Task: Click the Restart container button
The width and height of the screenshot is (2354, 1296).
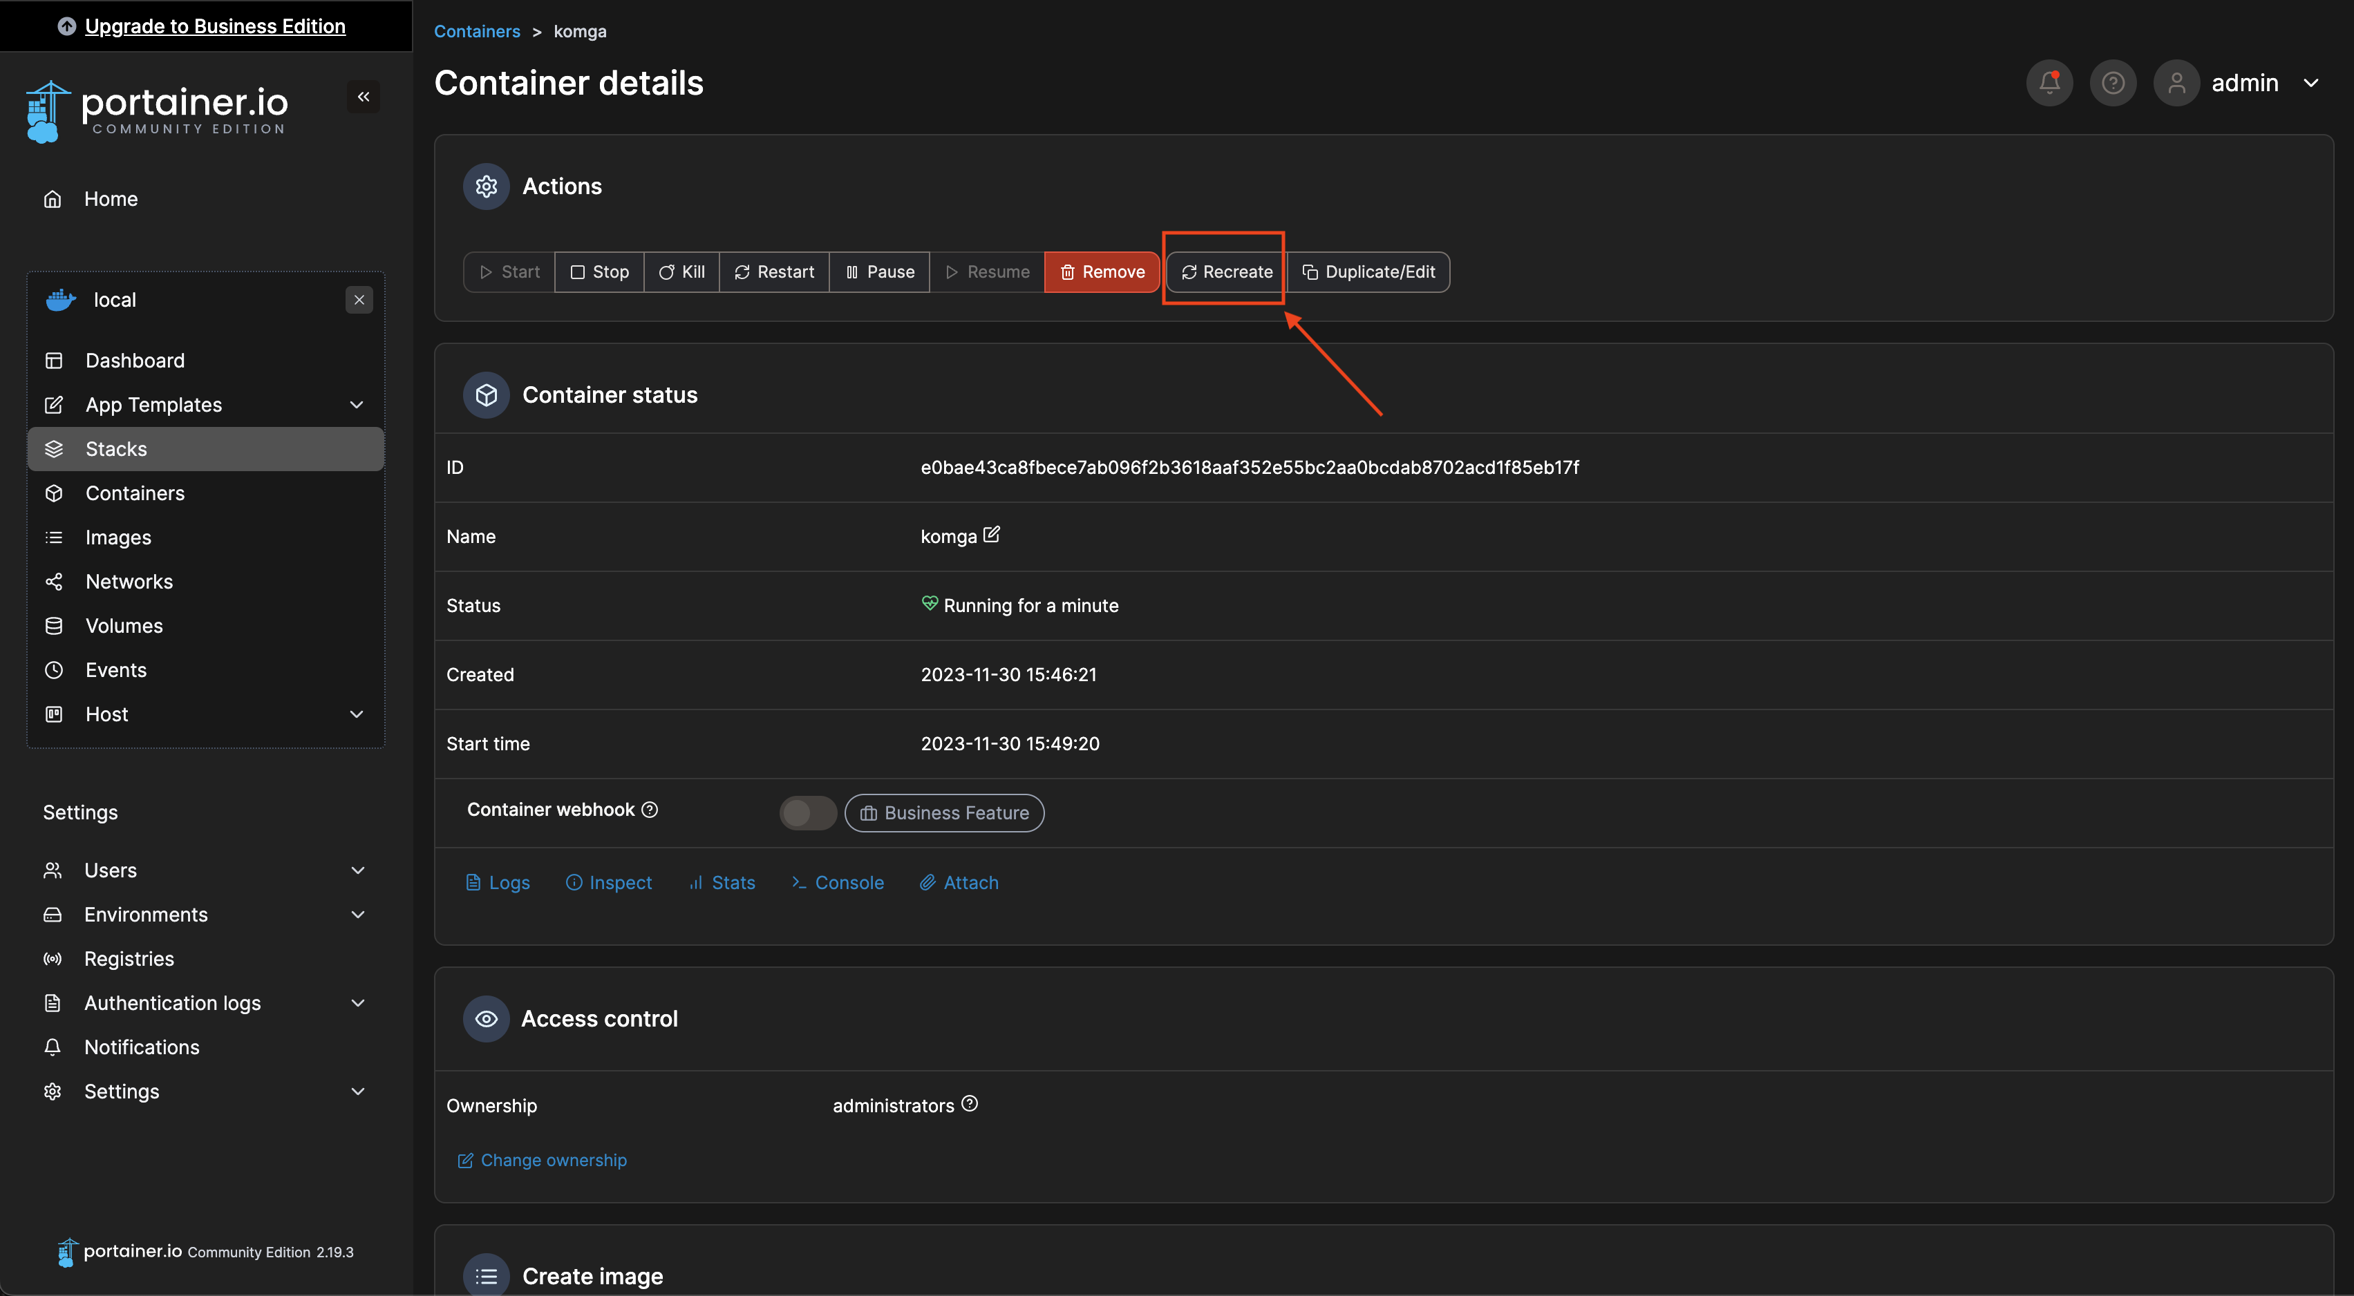Action: tap(774, 272)
